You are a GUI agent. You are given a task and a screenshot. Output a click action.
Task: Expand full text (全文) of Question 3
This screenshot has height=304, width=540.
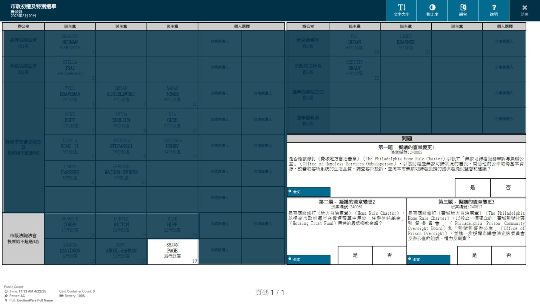[428, 259]
